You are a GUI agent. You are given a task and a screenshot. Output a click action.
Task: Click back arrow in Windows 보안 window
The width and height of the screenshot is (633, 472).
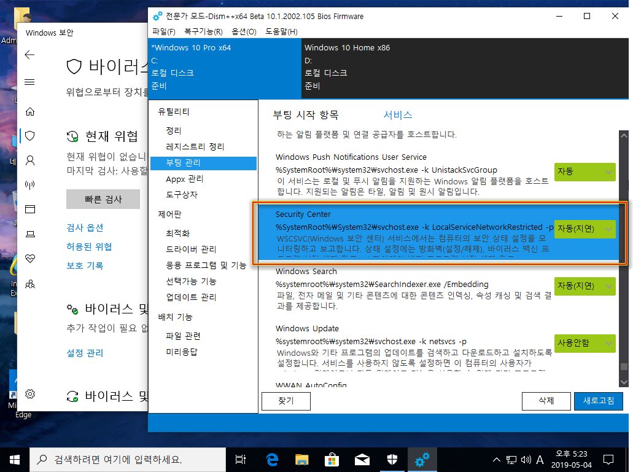click(30, 55)
